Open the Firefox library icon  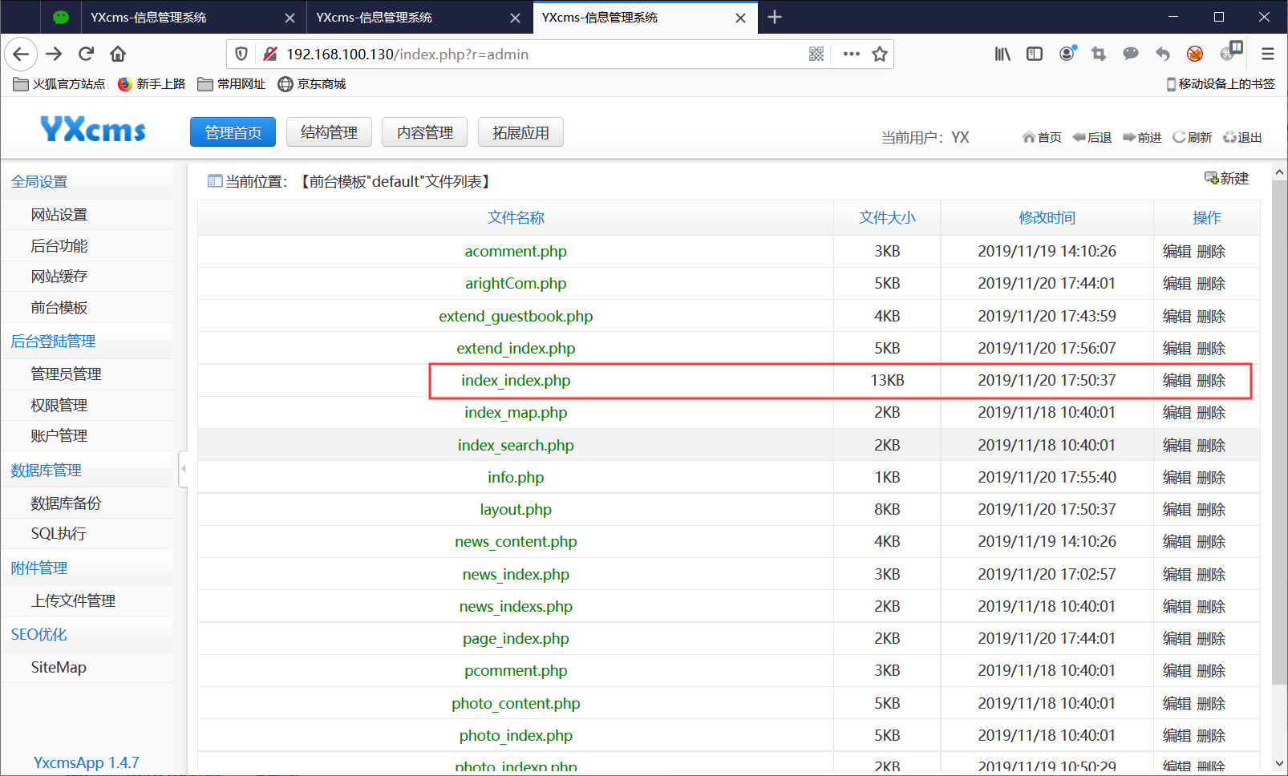[x=1002, y=54]
